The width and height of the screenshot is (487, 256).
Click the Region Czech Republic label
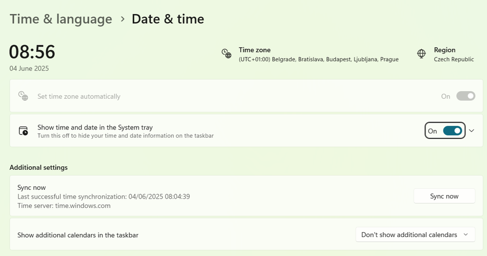tap(453, 59)
